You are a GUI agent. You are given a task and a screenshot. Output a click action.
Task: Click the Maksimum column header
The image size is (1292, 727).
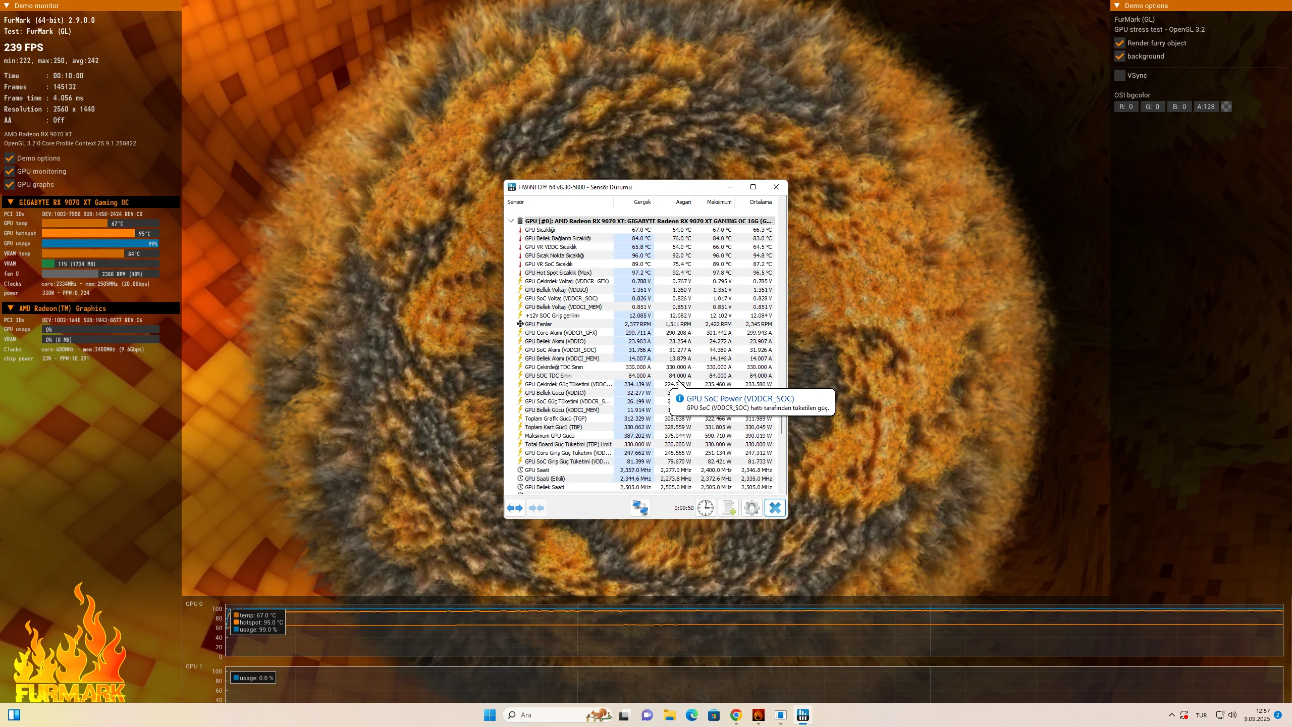719,202
